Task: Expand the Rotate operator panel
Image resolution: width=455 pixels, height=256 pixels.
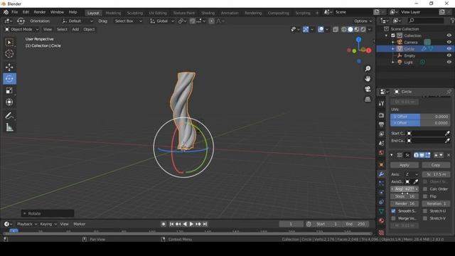Action: pos(25,213)
